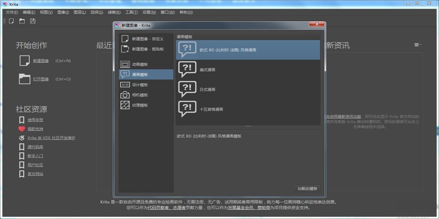Viewport: 439px width, 219px height.
Task: Click the new document icon in the toolbar
Action: [11, 21]
